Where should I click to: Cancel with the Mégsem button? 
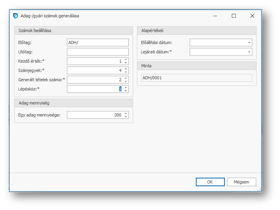click(x=241, y=182)
